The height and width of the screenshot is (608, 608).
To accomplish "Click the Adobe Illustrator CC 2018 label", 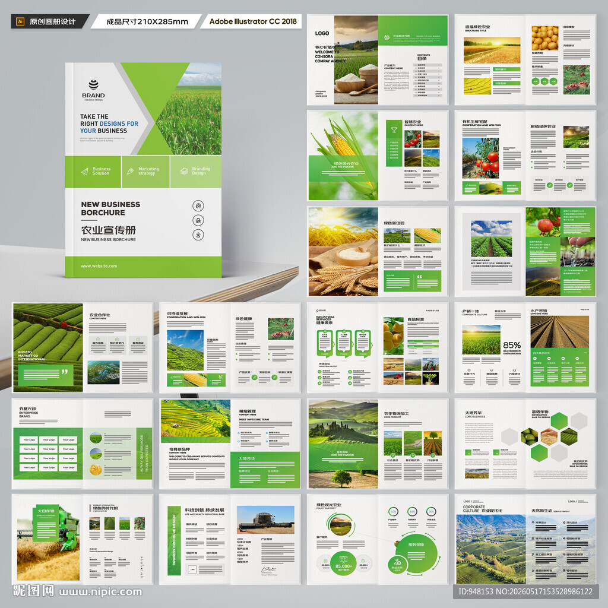I will click(253, 21).
